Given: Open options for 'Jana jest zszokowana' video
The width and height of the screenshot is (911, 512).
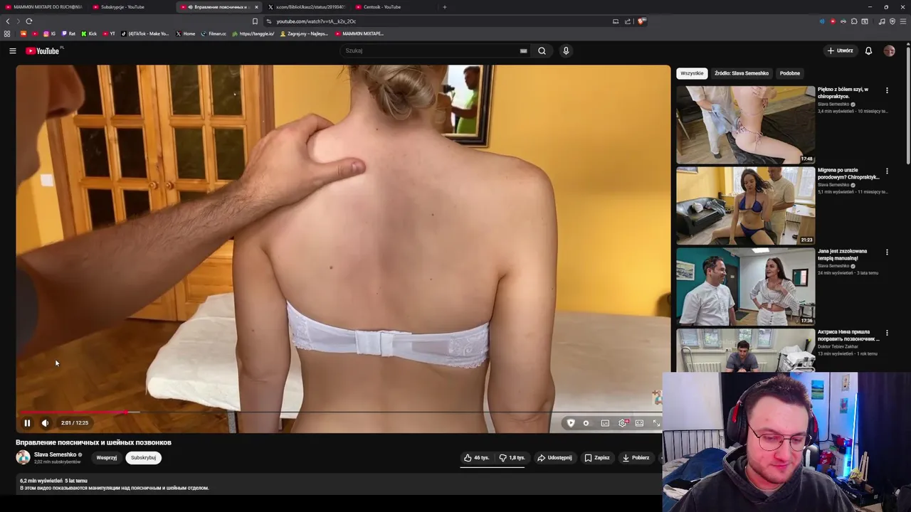Looking at the screenshot, I should 887,252.
